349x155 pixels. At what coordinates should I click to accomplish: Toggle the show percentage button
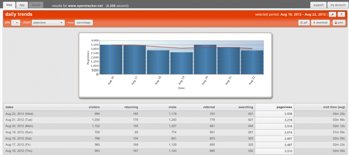click(84, 23)
